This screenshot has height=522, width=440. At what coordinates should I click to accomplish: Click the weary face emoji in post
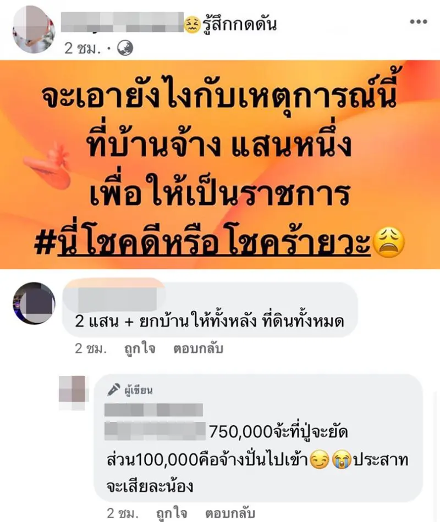click(388, 242)
